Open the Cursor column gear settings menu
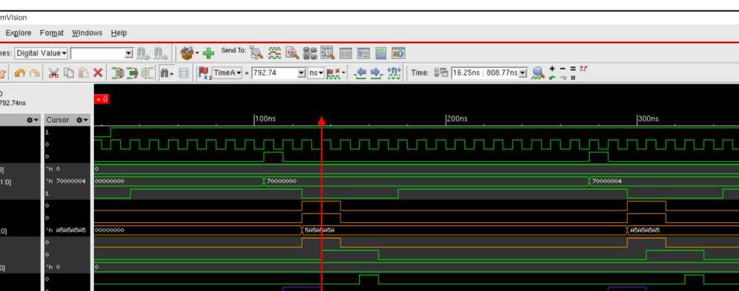739x291 pixels. 82,120
